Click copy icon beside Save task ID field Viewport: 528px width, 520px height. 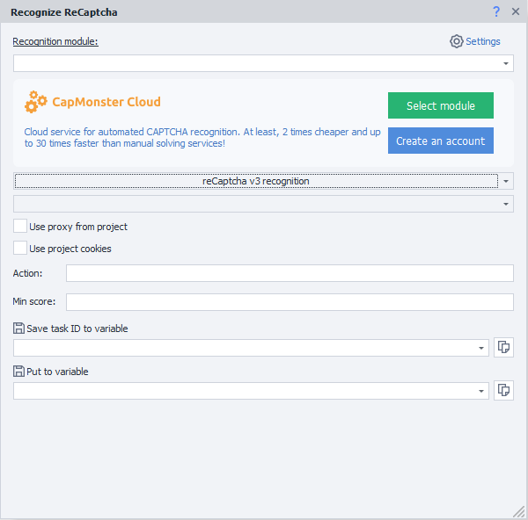[x=503, y=348]
